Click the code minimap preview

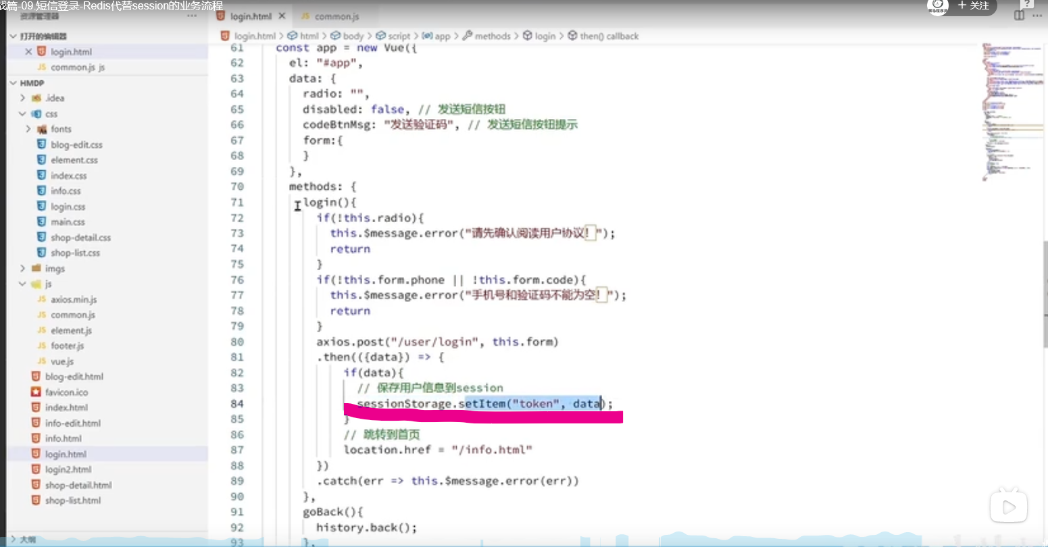1012,111
